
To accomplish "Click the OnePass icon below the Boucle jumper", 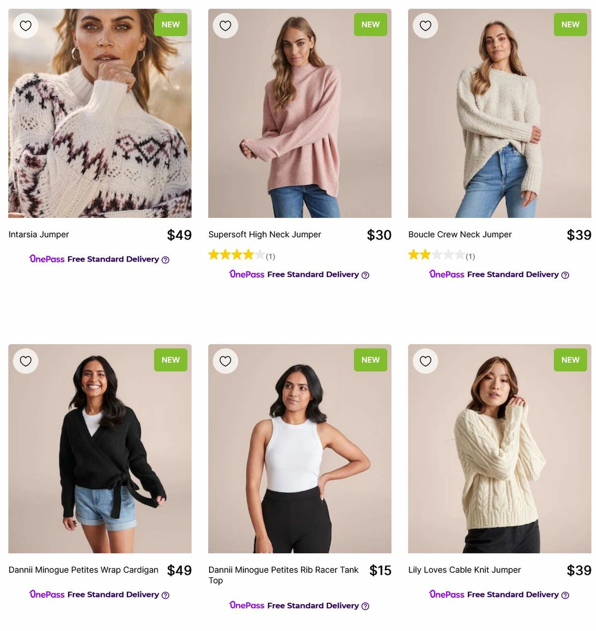I will coord(447,274).
